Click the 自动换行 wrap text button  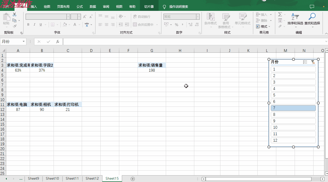pyautogui.click(x=142, y=17)
